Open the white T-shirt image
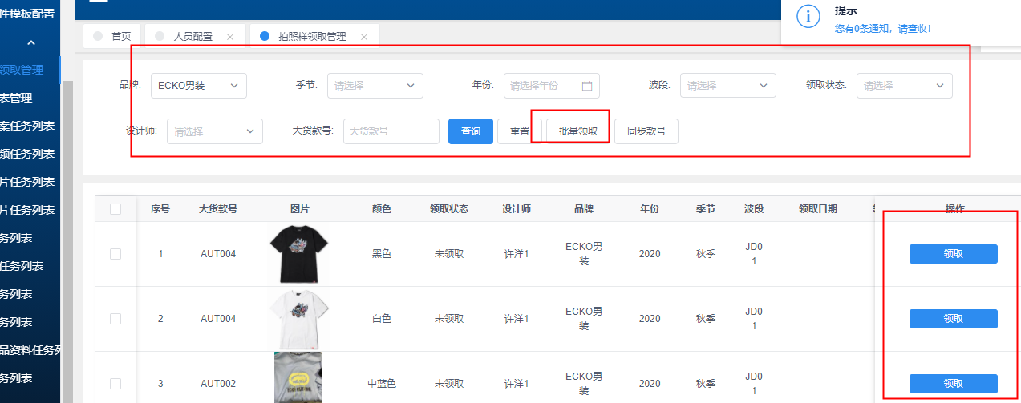 coord(298,318)
